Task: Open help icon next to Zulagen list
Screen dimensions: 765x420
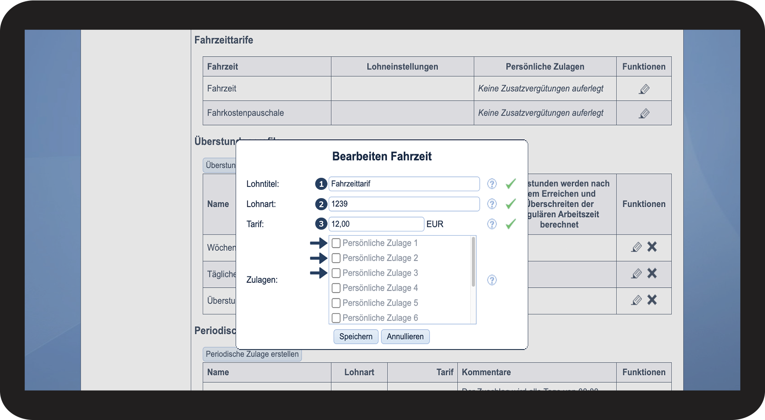Action: (492, 280)
